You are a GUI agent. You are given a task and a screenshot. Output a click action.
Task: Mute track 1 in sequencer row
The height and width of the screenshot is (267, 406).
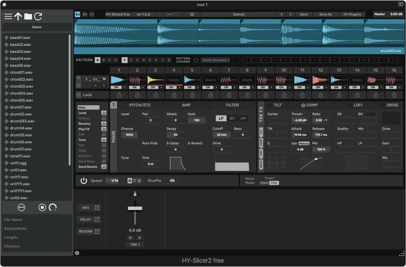tap(95, 86)
